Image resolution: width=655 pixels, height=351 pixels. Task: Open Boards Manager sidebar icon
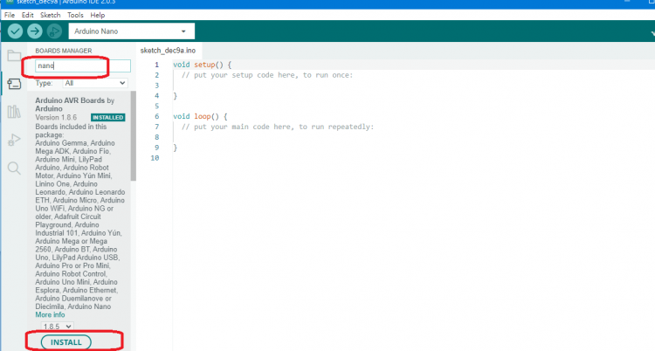pyautogui.click(x=13, y=84)
